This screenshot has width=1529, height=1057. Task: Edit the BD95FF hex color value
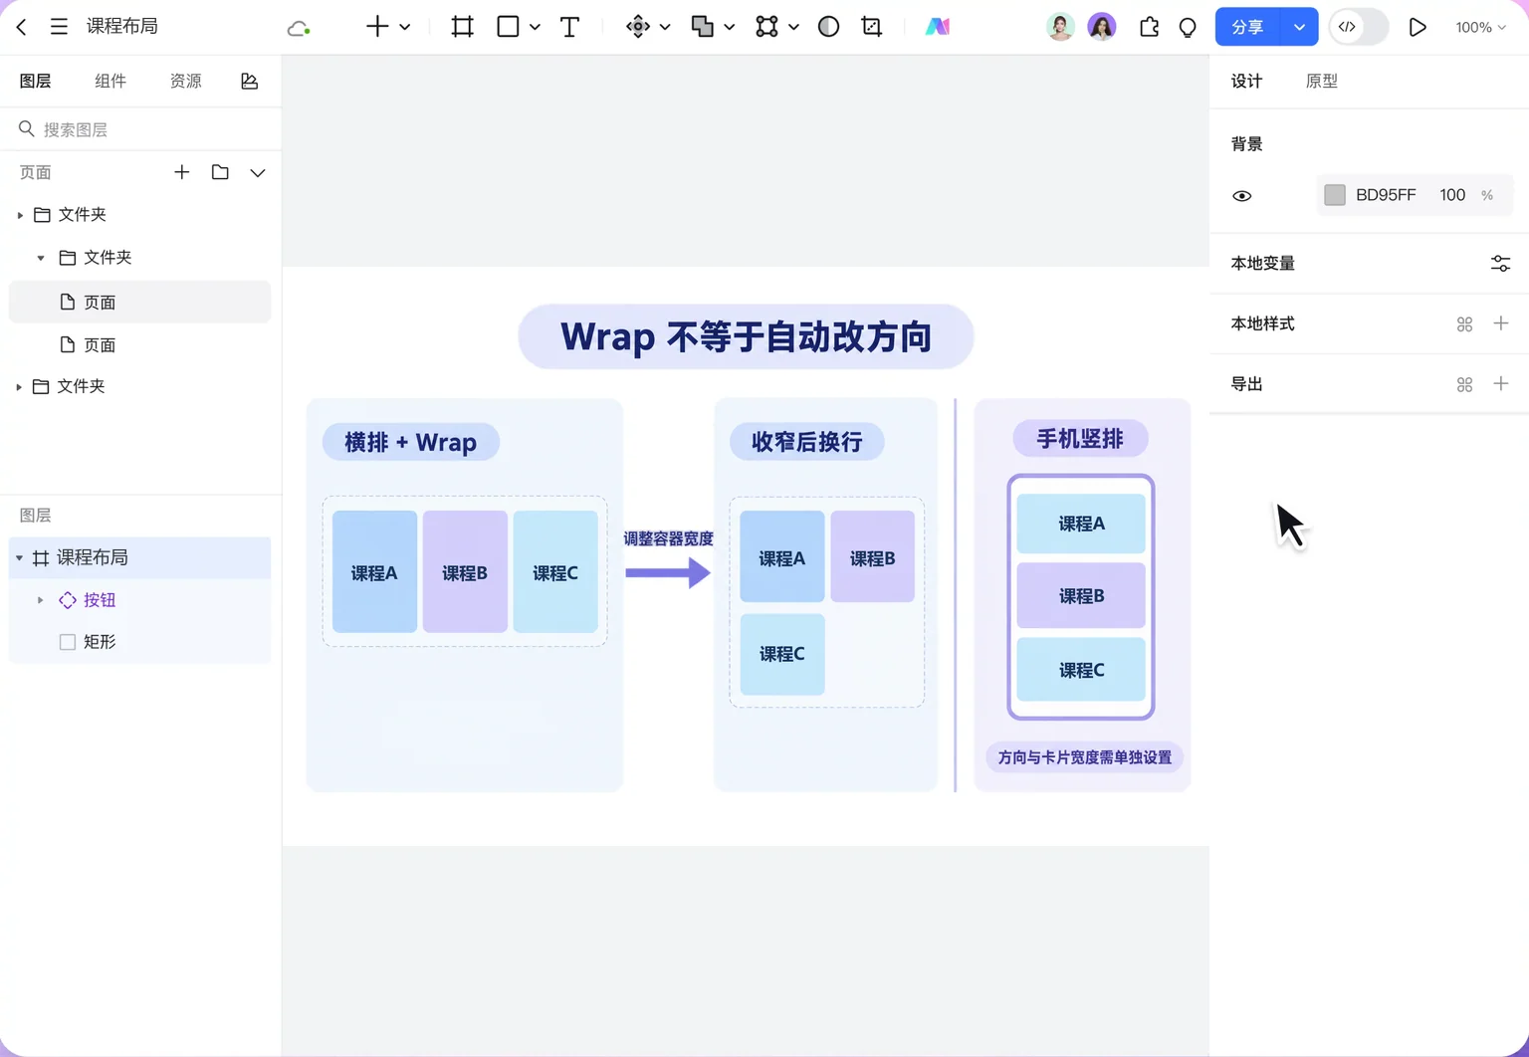[x=1386, y=195]
